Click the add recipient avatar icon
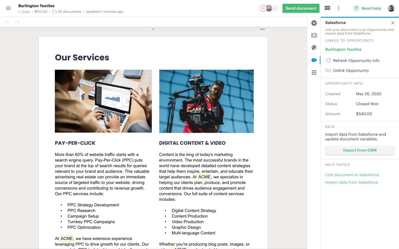The image size is (399, 249). tap(275, 8)
